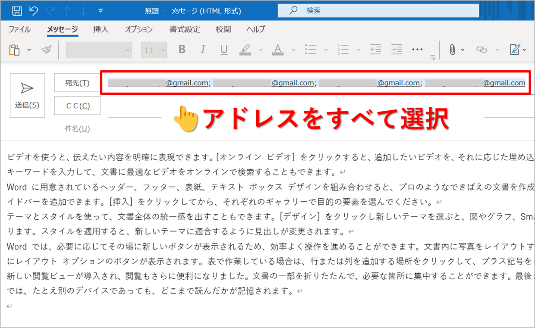The width and height of the screenshot is (535, 328).
Task: Toggle bold formatting
Action: 182,50
